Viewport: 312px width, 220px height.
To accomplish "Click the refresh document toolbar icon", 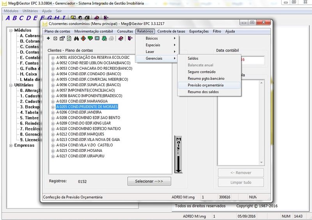I will click(69, 39).
